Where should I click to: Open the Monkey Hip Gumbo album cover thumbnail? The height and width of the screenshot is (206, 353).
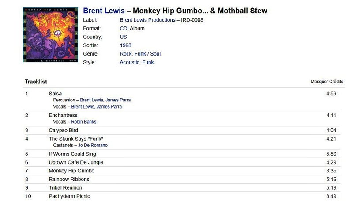pyautogui.click(x=50, y=35)
